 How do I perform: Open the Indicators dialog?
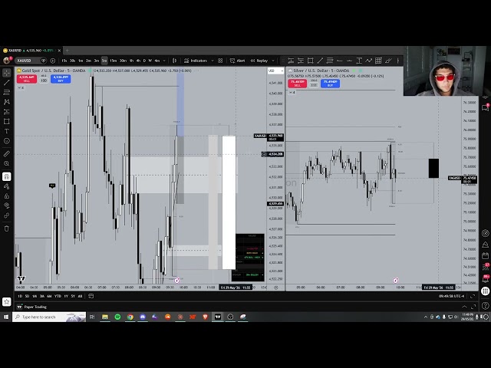click(x=196, y=61)
